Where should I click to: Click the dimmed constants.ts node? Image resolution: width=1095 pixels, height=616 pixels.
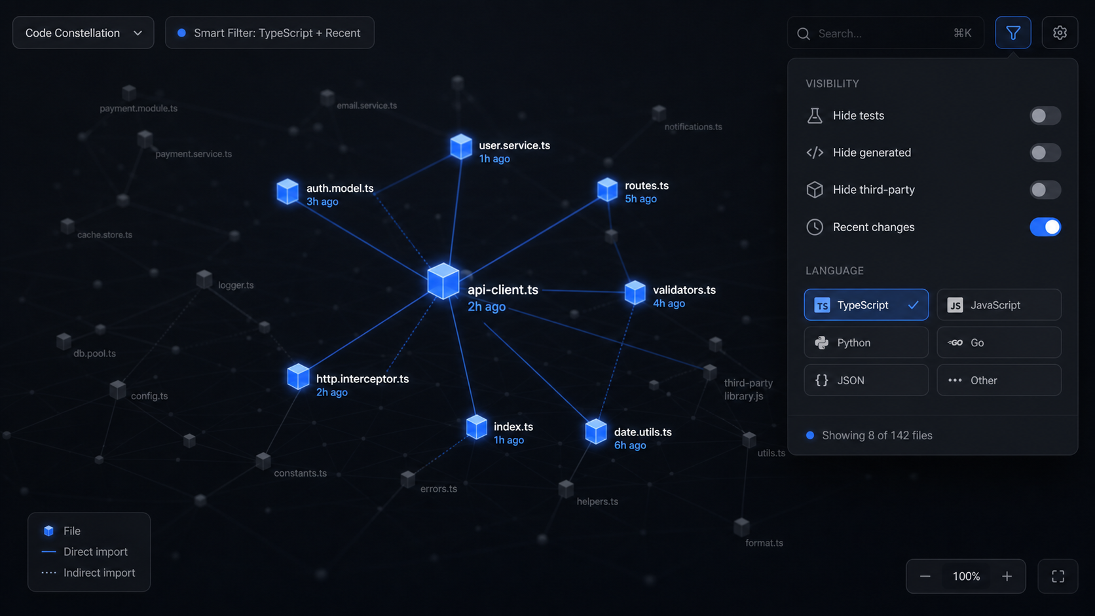coord(263,461)
